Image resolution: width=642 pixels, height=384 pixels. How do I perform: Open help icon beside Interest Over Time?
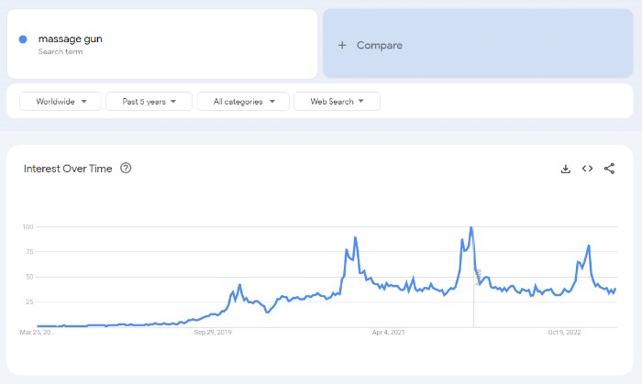tap(126, 169)
